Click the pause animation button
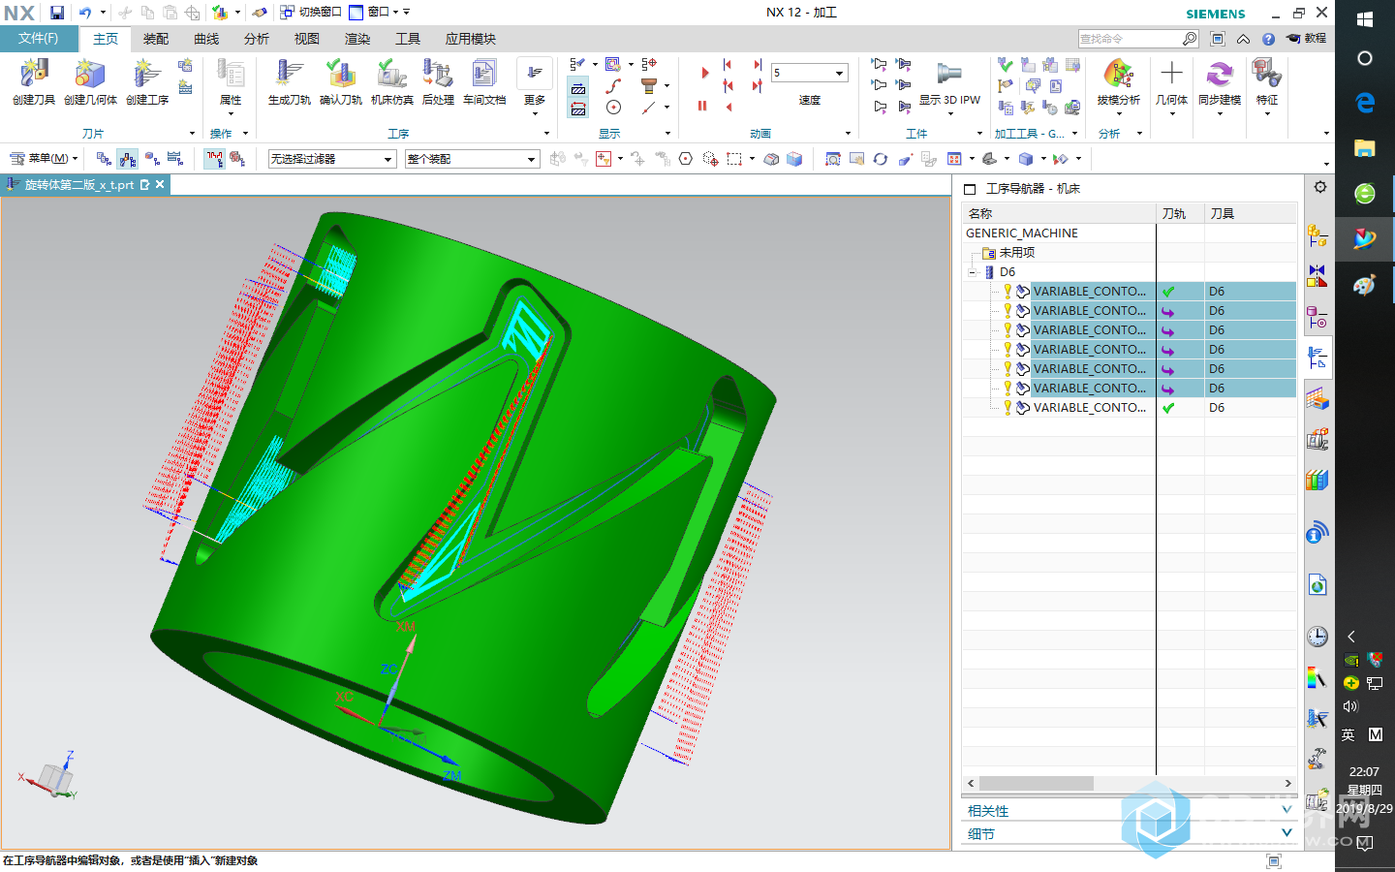The height and width of the screenshot is (872, 1395). [x=702, y=106]
